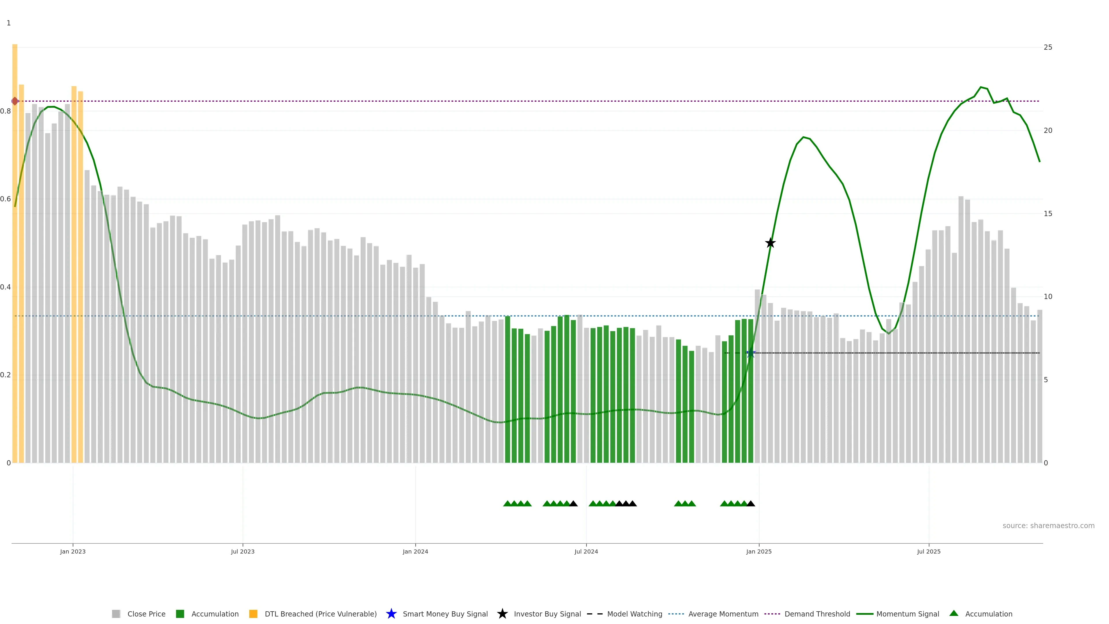
Task: Click the Jan 2024 x-axis label
Action: click(x=415, y=551)
